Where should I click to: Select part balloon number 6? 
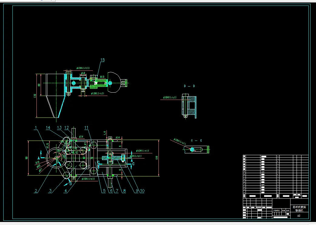pyautogui.click(x=111, y=191)
